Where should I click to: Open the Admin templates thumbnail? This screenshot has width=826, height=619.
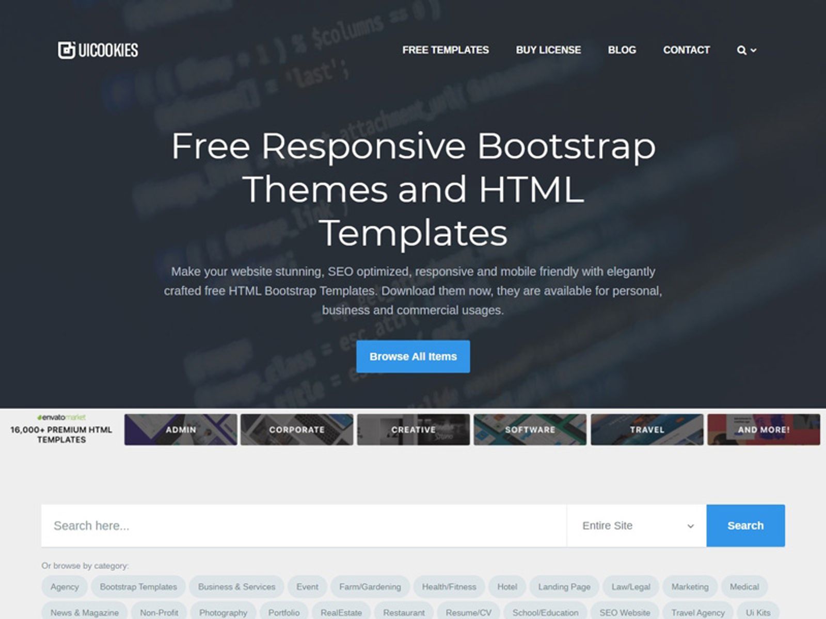click(181, 429)
